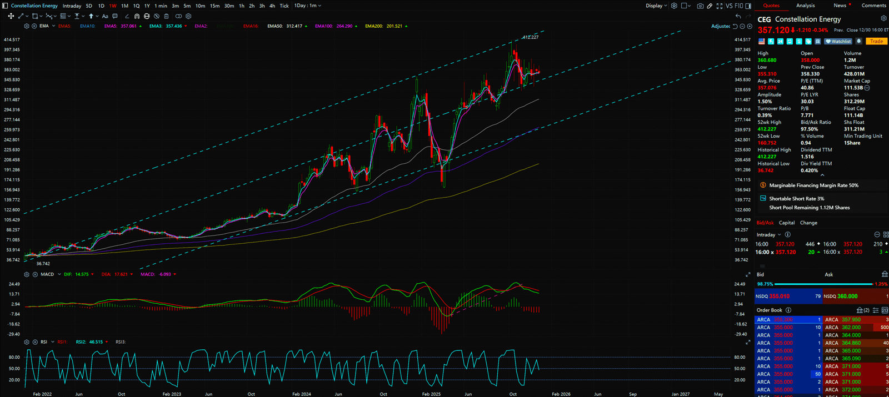Enter fullscreen chart mode
889x397 pixels.
tap(720, 6)
